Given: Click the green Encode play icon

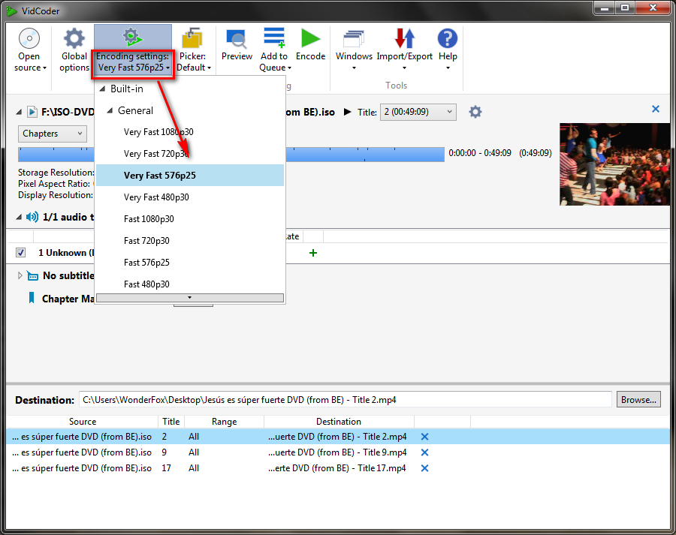Looking at the screenshot, I should pos(310,39).
